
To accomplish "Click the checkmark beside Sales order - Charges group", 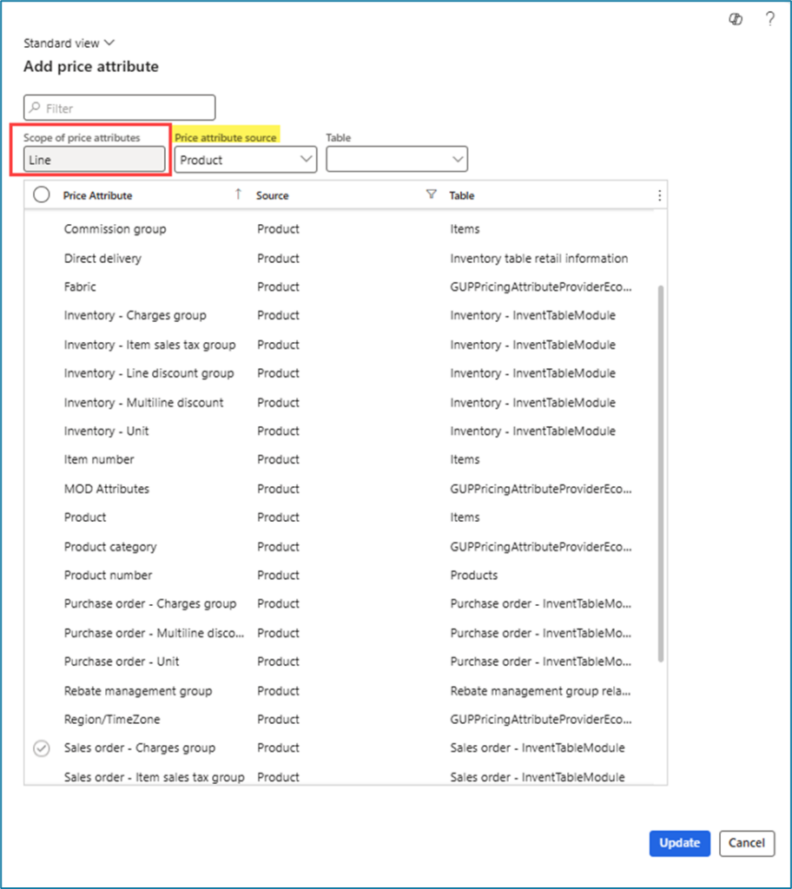I will click(x=41, y=747).
